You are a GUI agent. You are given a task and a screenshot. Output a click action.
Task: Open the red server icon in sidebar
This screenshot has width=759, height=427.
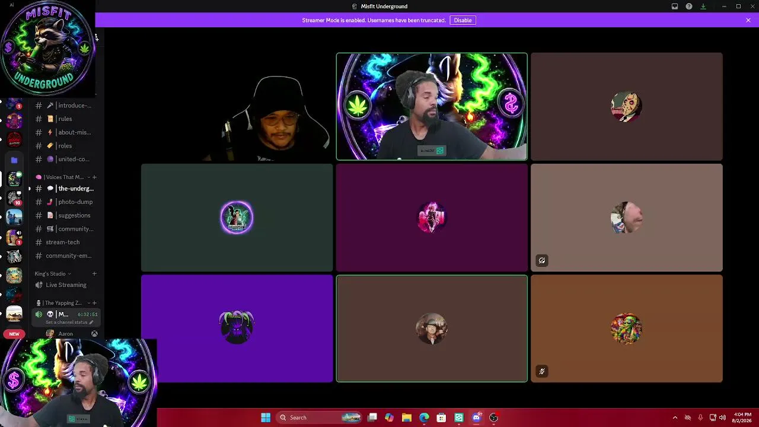[14, 141]
